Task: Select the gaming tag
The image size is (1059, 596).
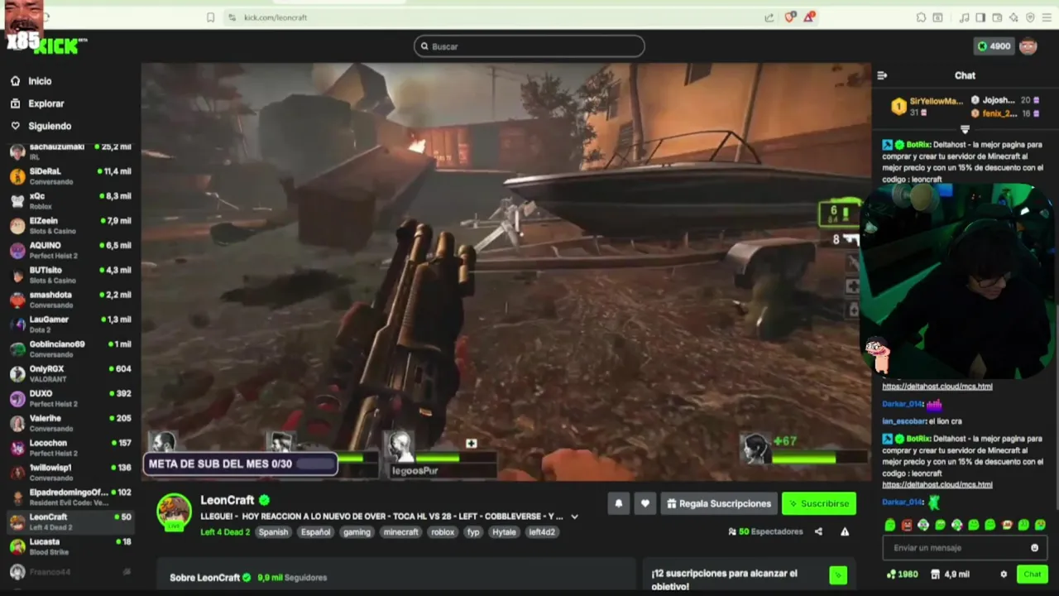Action: pyautogui.click(x=357, y=532)
